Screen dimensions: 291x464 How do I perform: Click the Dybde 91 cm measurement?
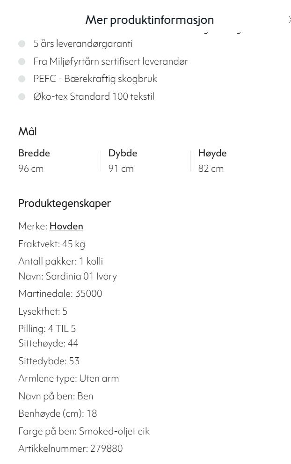click(123, 161)
